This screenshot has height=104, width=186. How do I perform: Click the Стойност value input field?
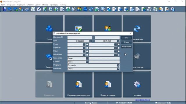(x=104, y=62)
